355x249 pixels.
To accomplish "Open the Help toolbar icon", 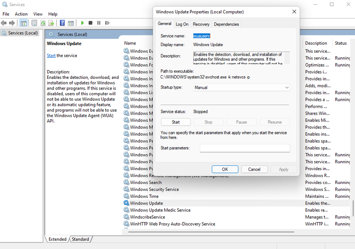I will click(62, 23).
